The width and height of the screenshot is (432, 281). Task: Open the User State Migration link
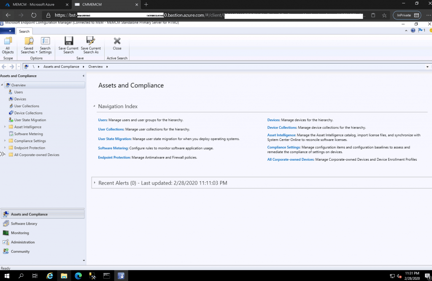click(x=115, y=139)
